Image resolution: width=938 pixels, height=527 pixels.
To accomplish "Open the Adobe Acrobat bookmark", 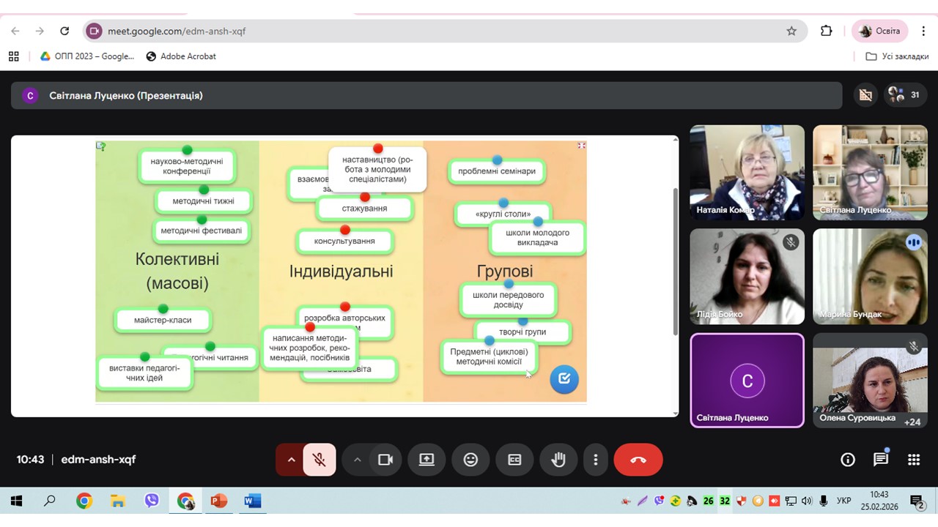I will click(x=181, y=56).
